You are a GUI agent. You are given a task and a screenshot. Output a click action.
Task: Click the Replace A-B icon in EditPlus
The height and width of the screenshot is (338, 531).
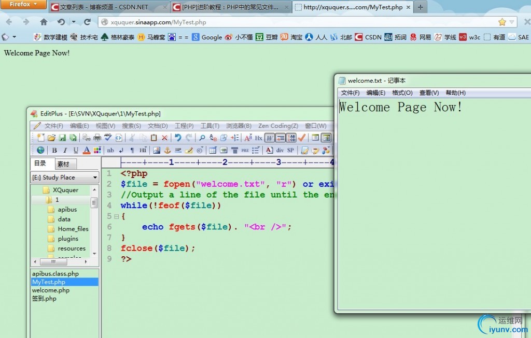tap(213, 138)
